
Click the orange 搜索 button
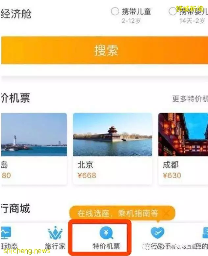(104, 50)
